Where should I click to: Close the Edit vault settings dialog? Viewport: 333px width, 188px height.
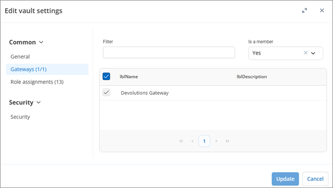(322, 10)
